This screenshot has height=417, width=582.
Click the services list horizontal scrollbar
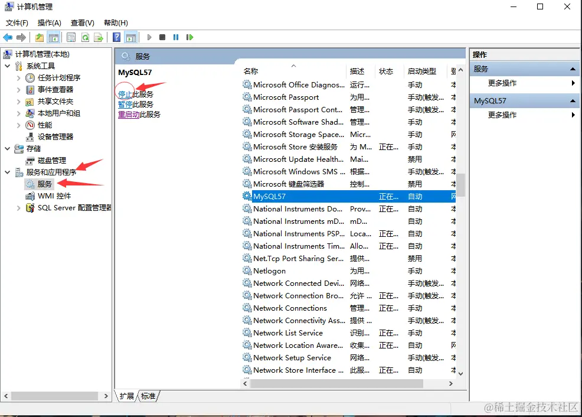[x=336, y=383]
